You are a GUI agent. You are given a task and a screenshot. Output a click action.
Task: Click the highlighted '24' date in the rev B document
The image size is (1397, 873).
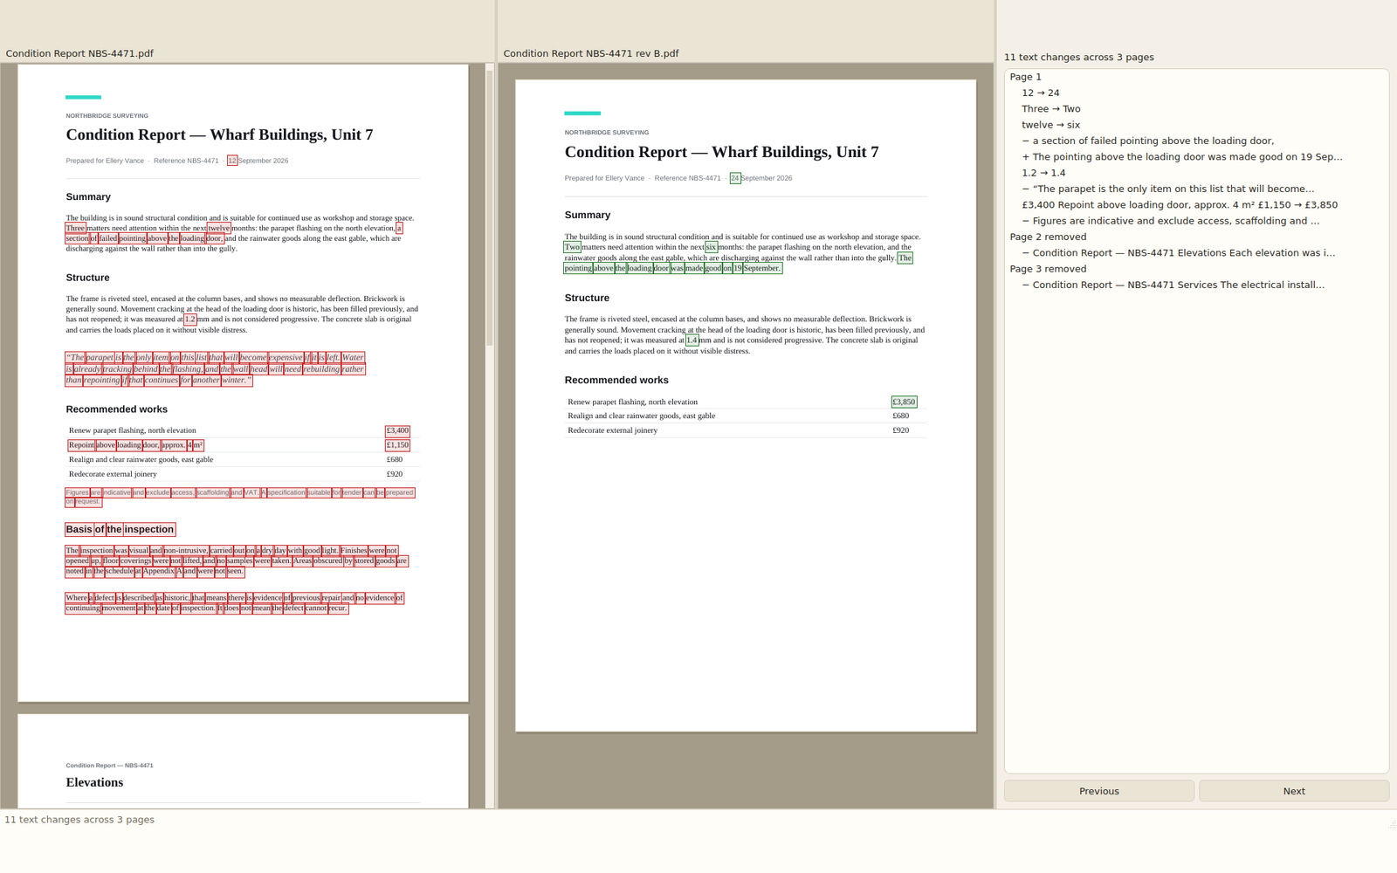coord(735,178)
